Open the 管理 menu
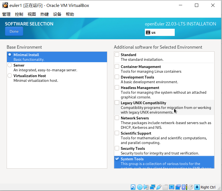This screenshot has height=191, width=222. pos(6,14)
